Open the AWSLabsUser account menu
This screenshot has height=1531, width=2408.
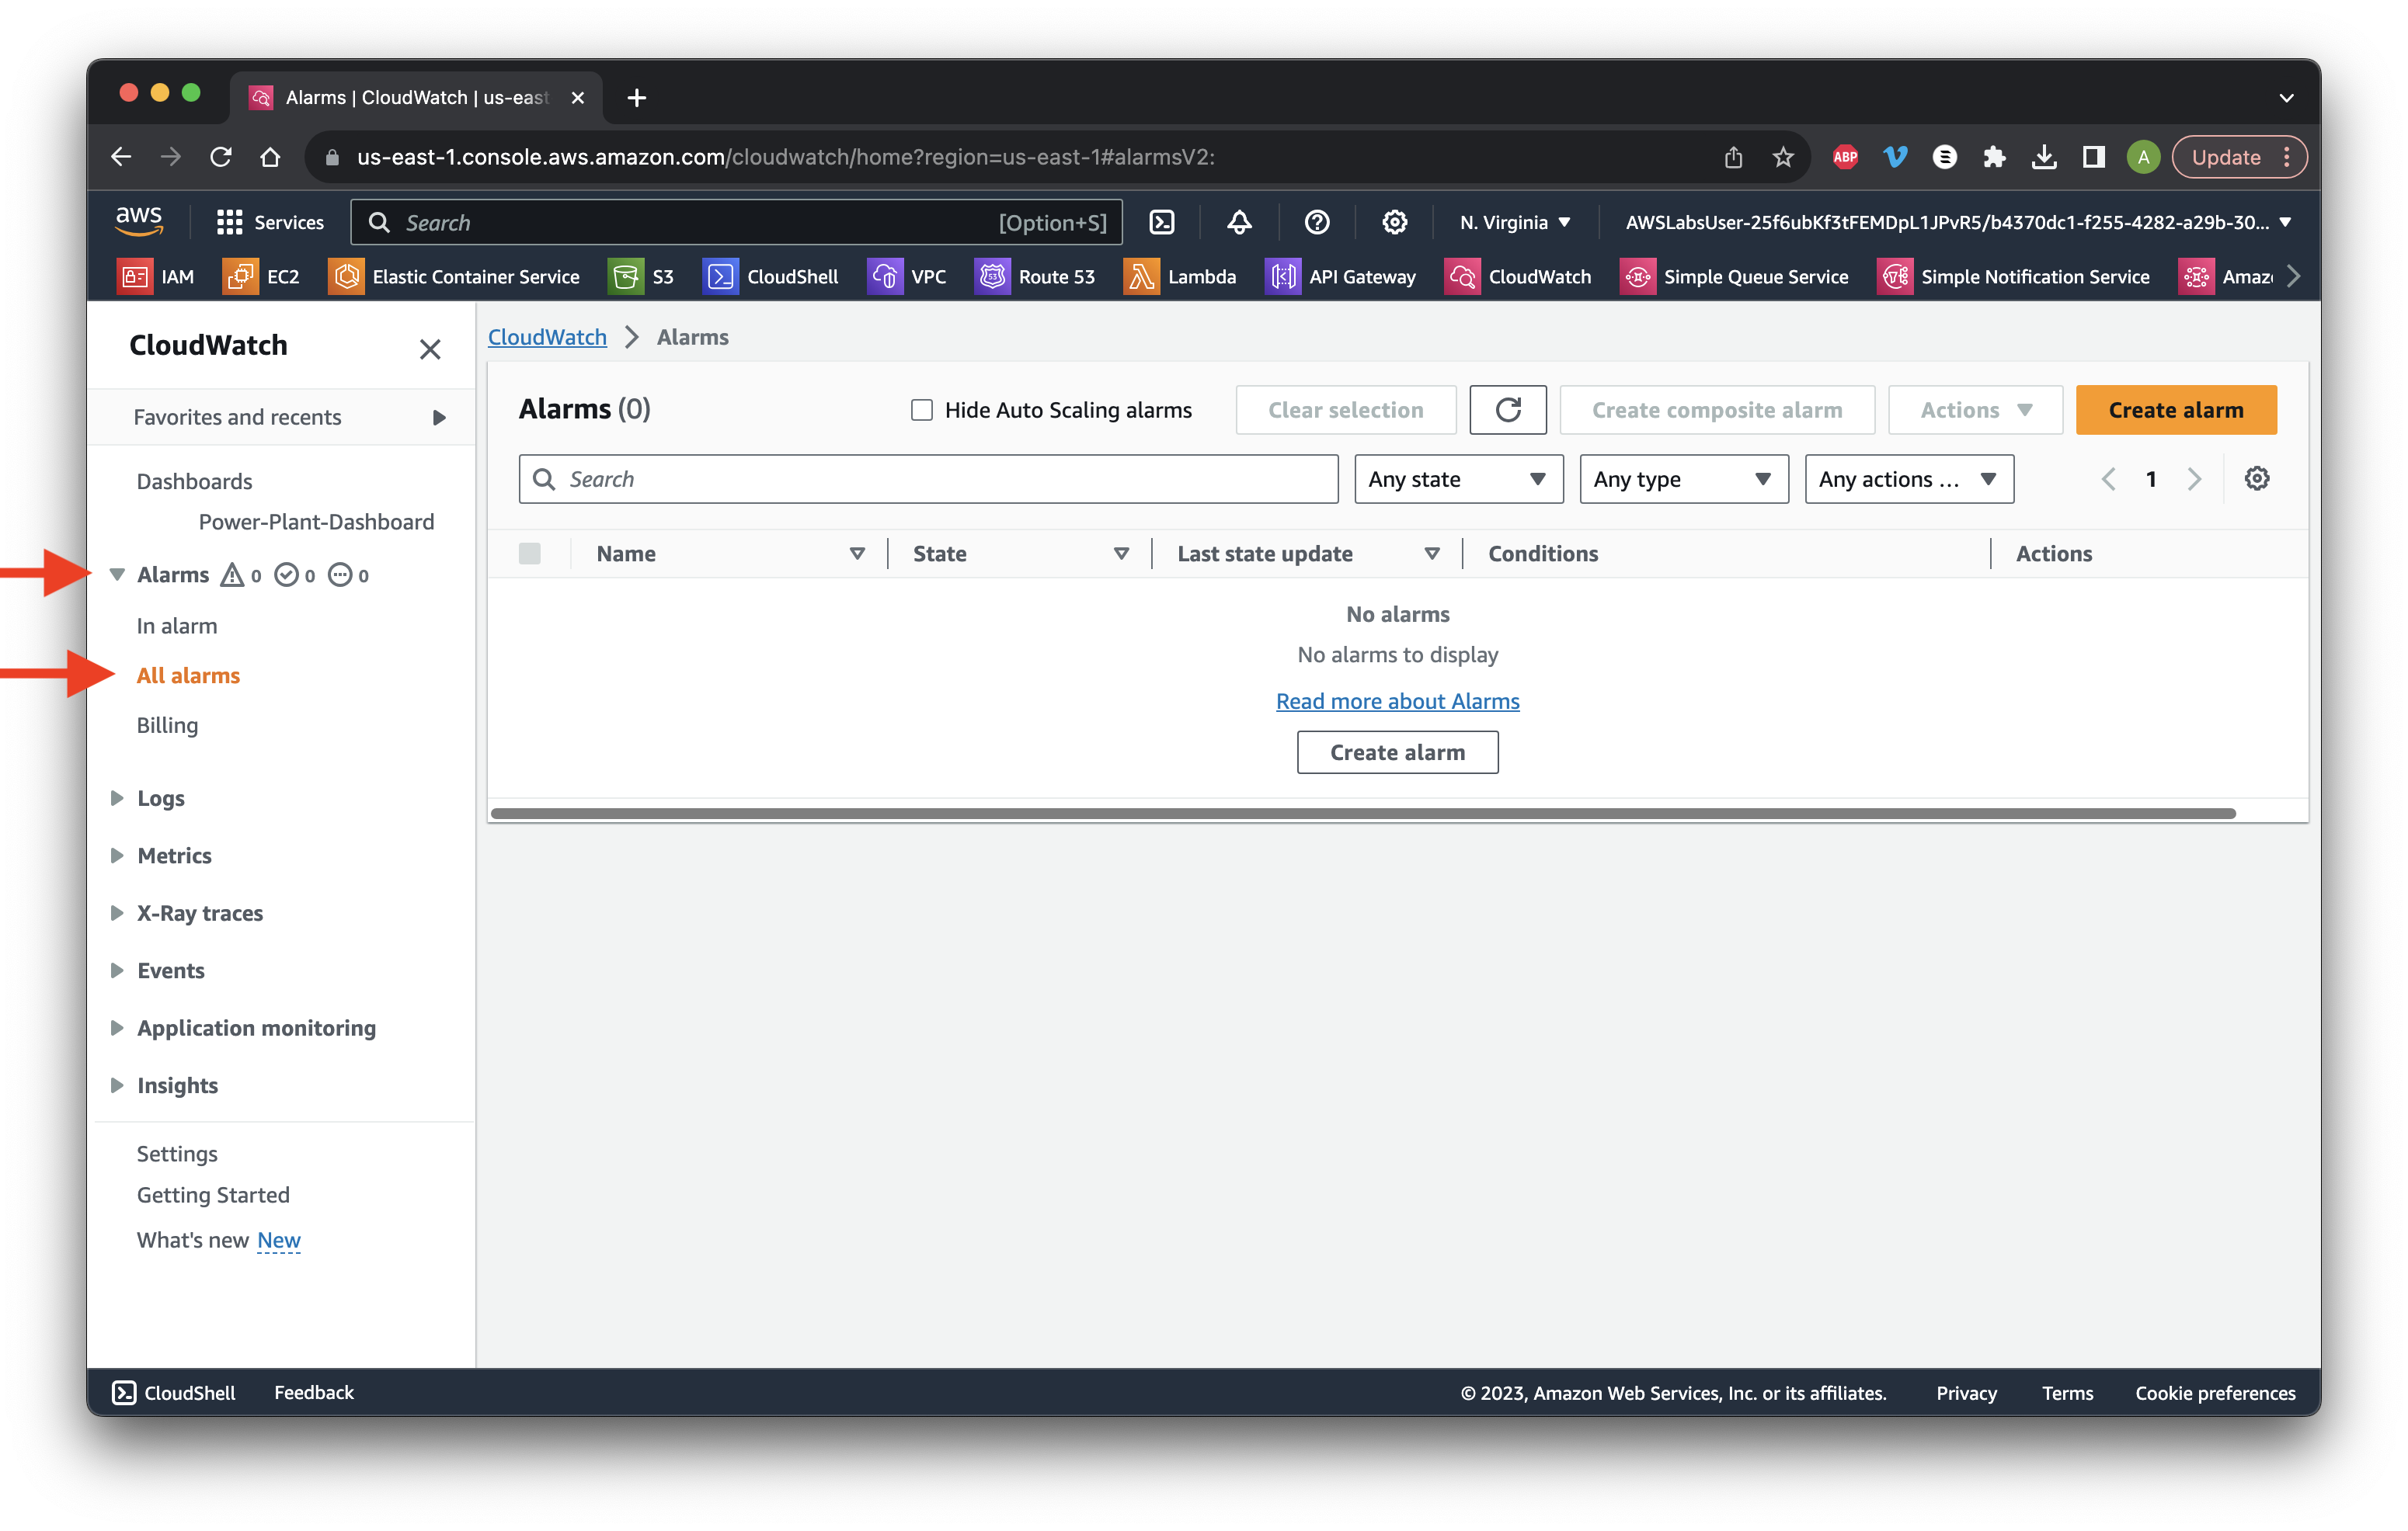pyautogui.click(x=1959, y=222)
